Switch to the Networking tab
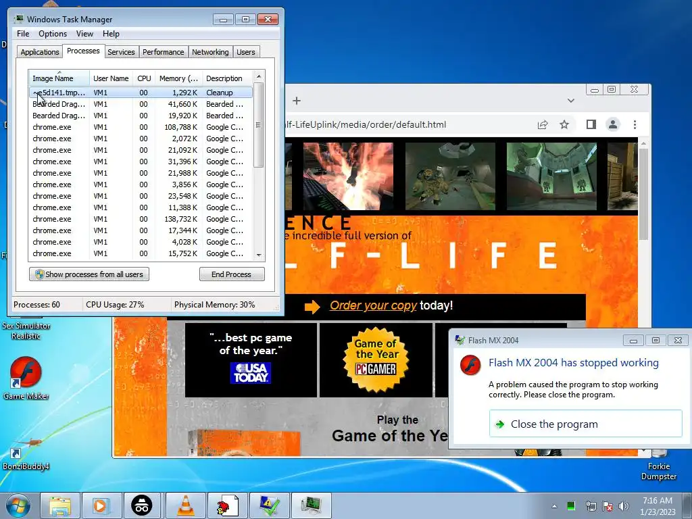This screenshot has width=692, height=519. (210, 52)
